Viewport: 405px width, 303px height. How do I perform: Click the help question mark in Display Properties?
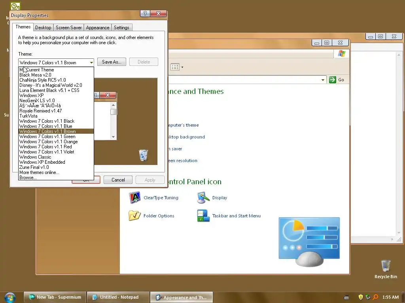145,13
